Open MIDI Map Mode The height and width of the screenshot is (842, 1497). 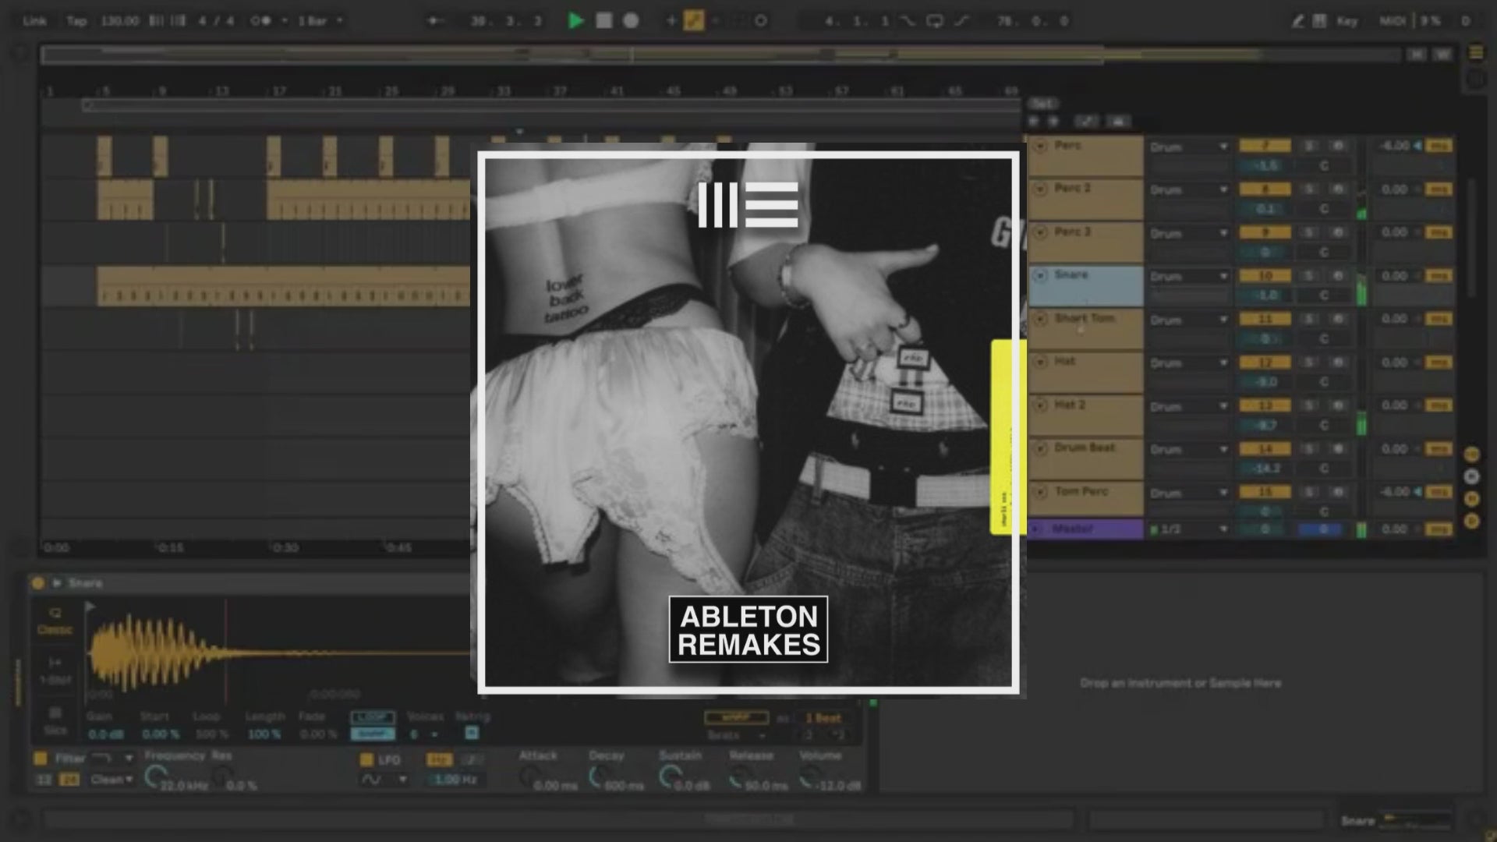click(1393, 21)
